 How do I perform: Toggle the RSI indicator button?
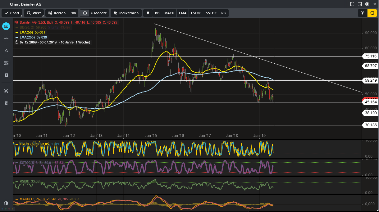click(224, 13)
